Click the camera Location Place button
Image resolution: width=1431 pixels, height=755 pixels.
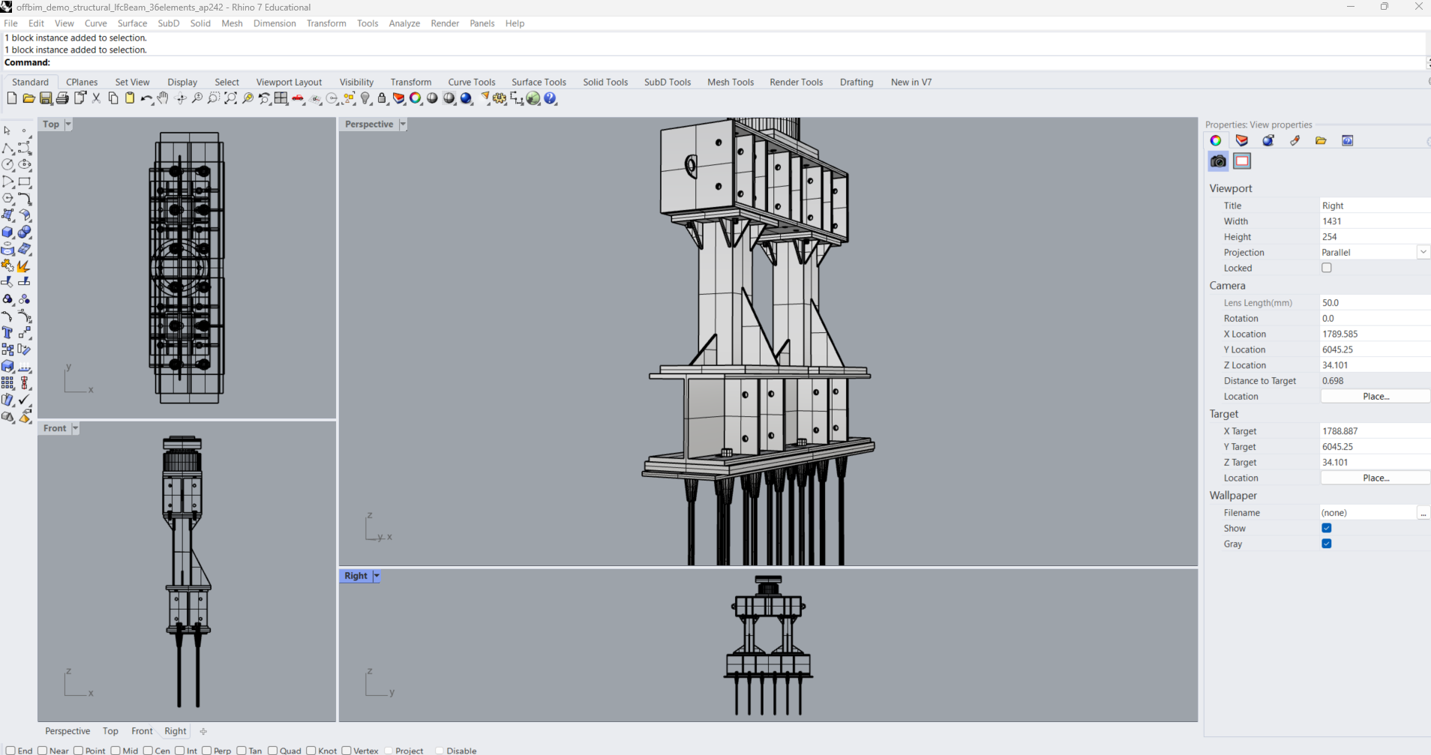pos(1375,396)
